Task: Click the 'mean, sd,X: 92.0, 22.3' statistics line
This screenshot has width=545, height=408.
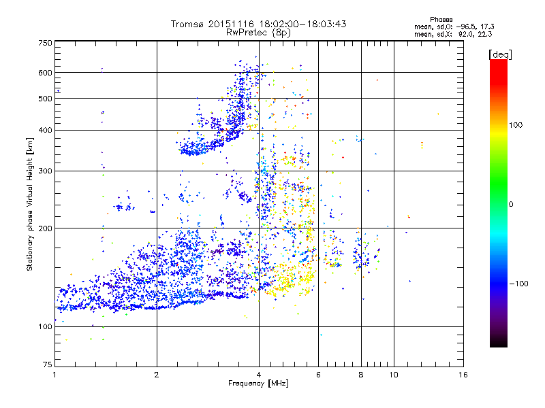Action: (453, 34)
